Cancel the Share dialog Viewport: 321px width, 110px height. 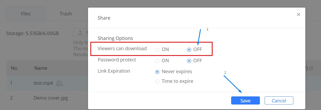[279, 101]
